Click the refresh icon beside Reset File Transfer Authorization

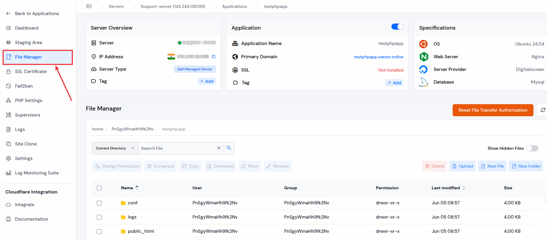tap(543, 110)
